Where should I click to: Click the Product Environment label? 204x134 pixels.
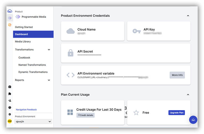(x=25, y=116)
